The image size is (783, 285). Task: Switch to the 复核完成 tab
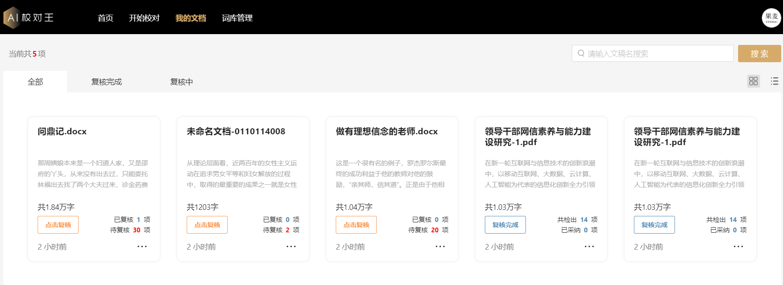(106, 82)
